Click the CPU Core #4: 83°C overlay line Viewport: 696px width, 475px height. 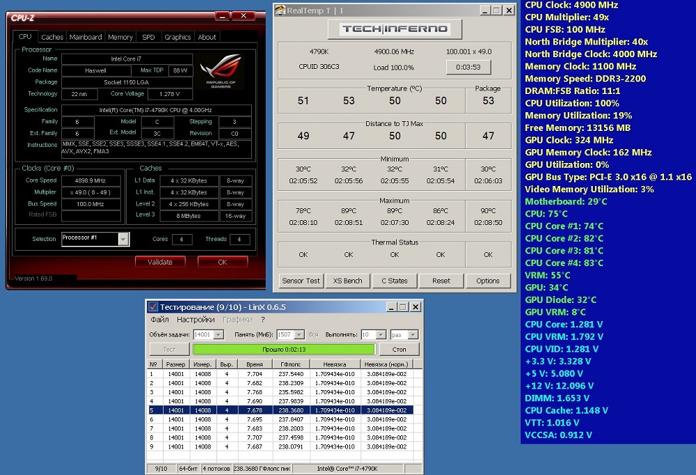coord(564,263)
